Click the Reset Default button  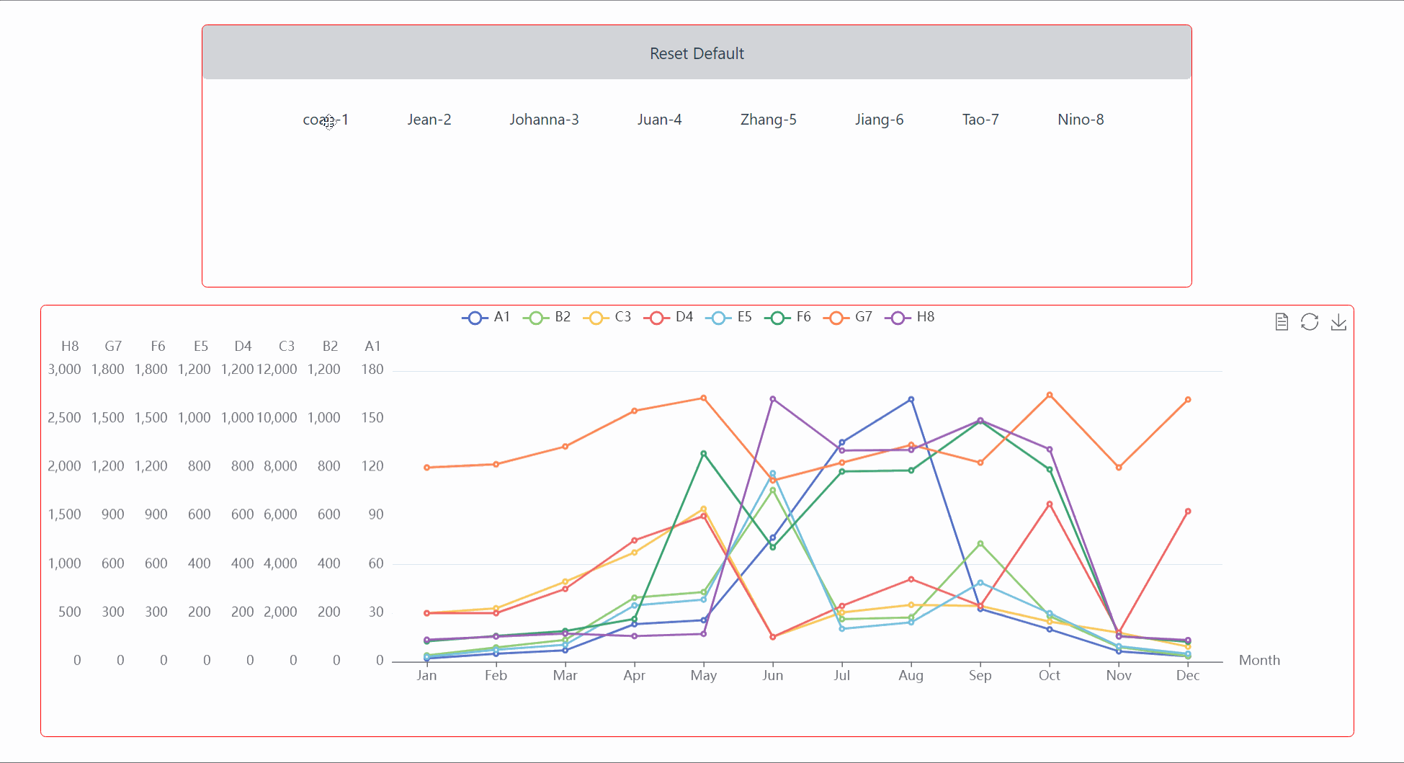697,53
